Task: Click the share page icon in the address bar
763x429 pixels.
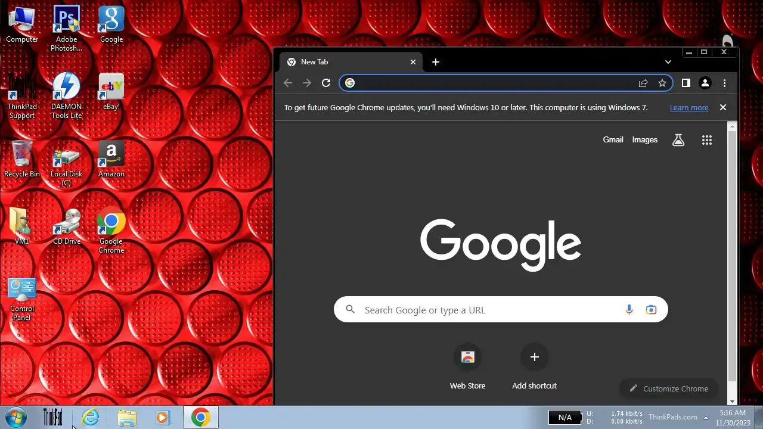Action: coord(643,83)
